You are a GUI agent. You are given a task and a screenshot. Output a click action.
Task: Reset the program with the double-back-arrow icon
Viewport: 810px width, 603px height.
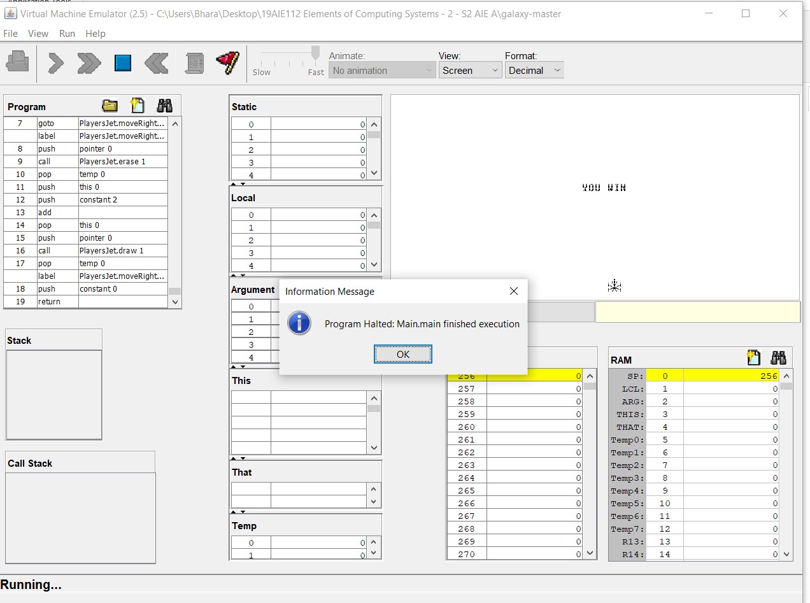(156, 63)
